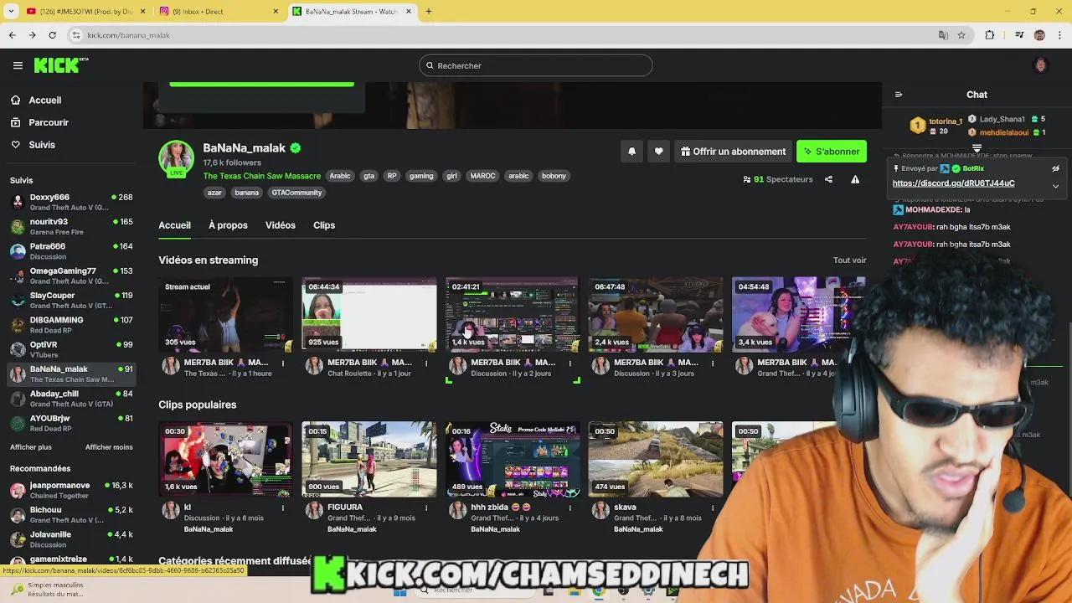
Task: Expand the chat leaderboard handle
Action: click(x=977, y=148)
